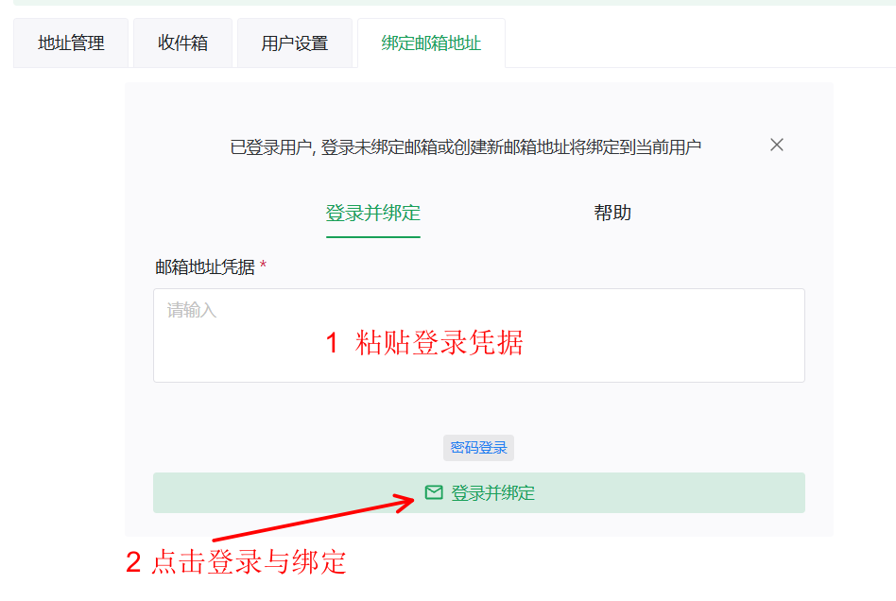896x601 pixels.
Task: Select the 绑定邮箱地址 tab
Action: point(431,43)
